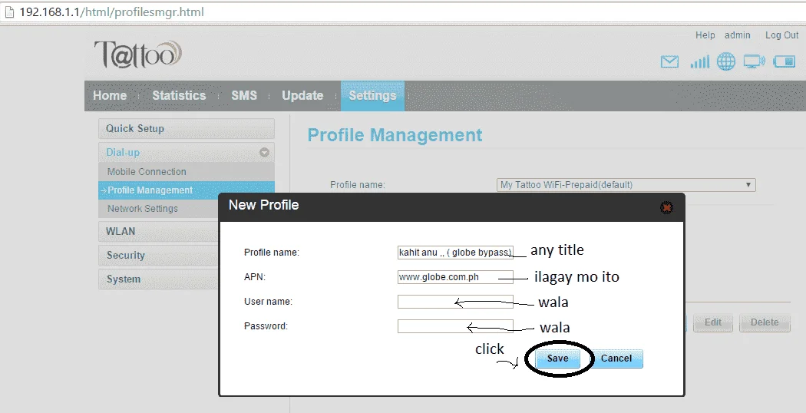Expand the System sidebar section
This screenshot has height=413, width=806.
[158, 279]
